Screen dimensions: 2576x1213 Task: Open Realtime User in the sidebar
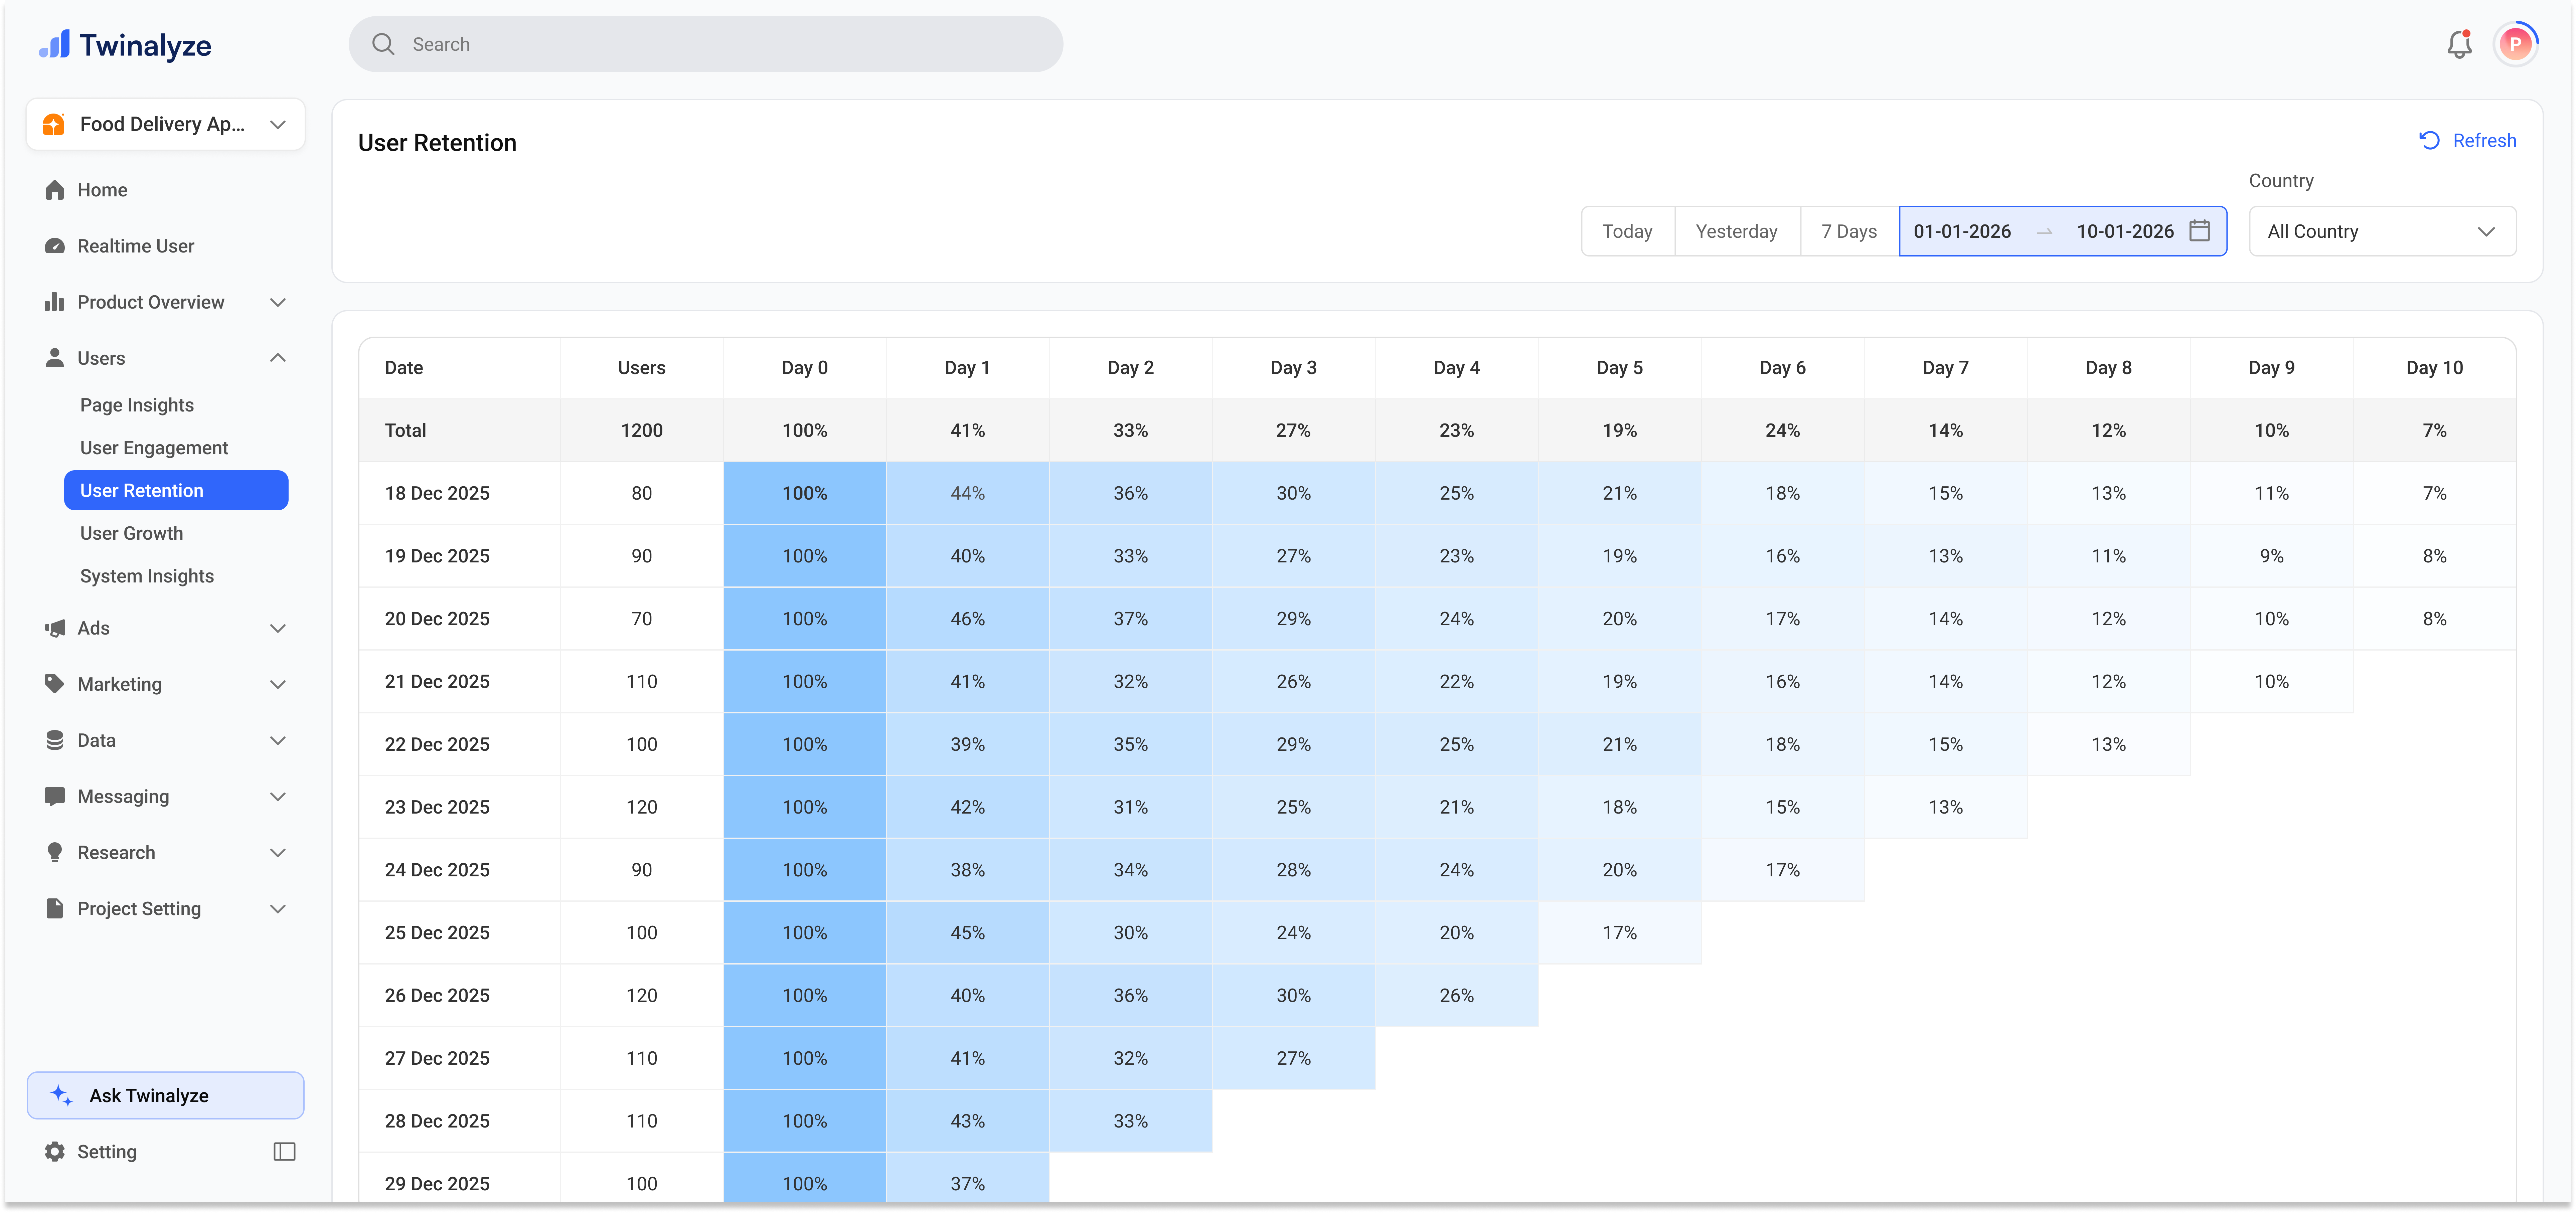136,246
